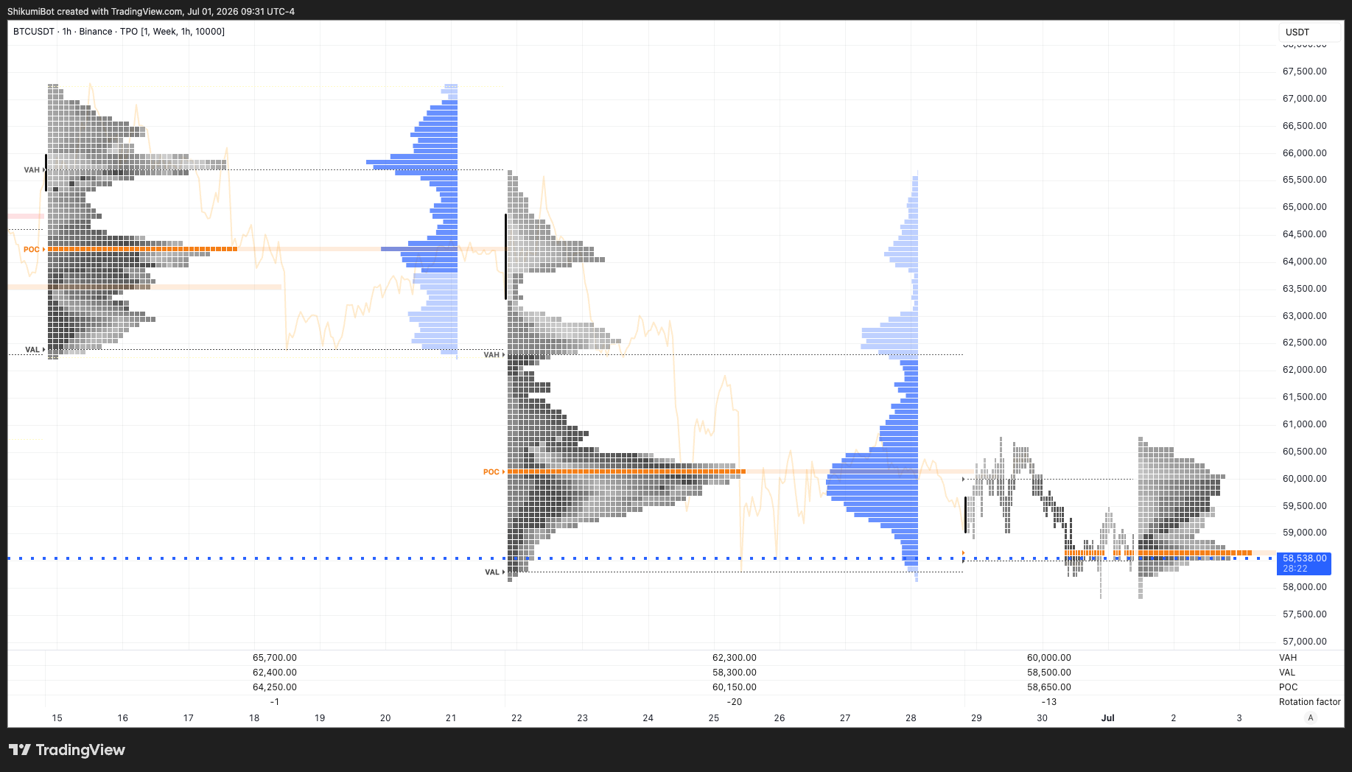This screenshot has height=772, width=1352.
Task: Click the table value 62,400.00
Action: coord(275,673)
